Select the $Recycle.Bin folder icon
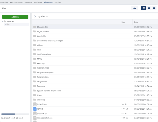This screenshot has height=122, width=158. [35, 27]
